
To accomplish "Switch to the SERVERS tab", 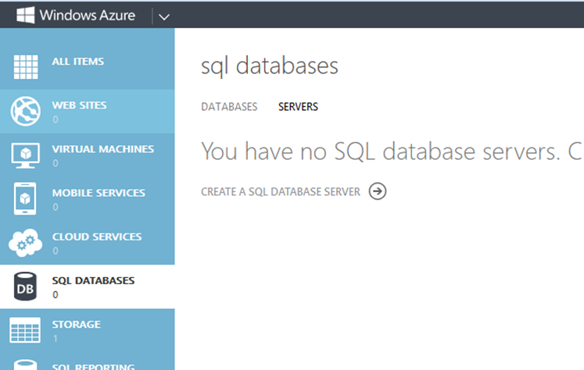I will pos(298,107).
